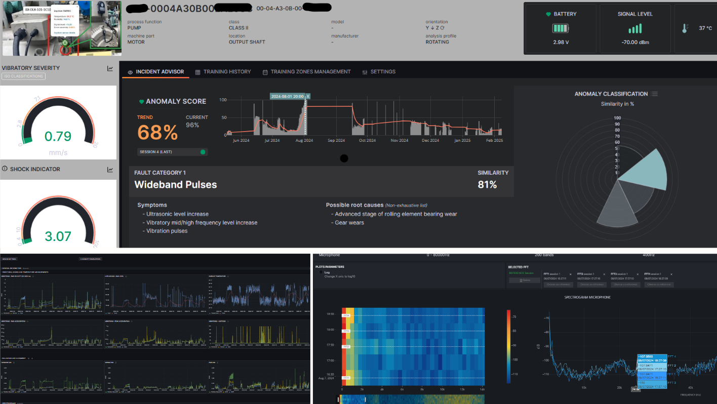Close the 2024-08-01 20:00 date marker
This screenshot has height=404, width=717.
point(307,96)
